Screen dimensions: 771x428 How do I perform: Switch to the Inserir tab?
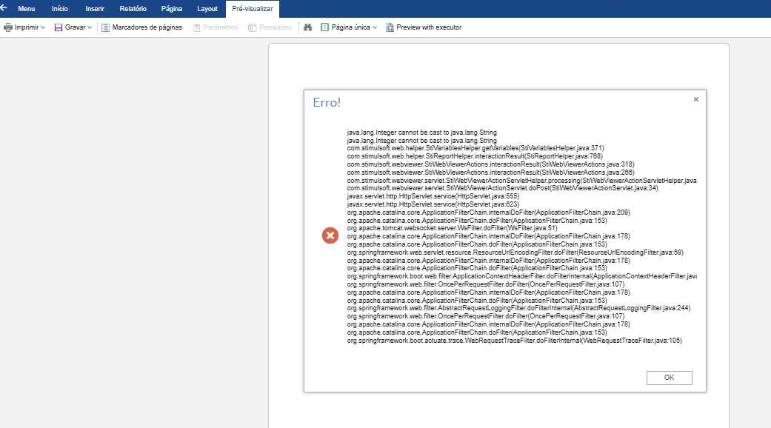pyautogui.click(x=94, y=9)
